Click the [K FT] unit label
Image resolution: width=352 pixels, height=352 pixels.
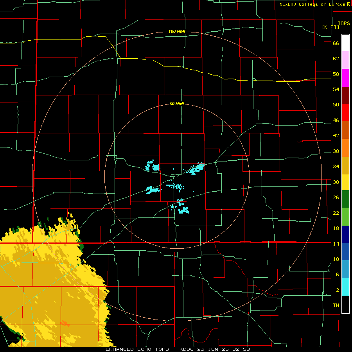click(330, 27)
